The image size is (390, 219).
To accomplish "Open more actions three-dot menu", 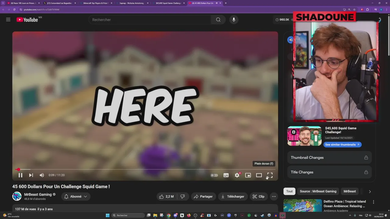I will click(x=274, y=196).
